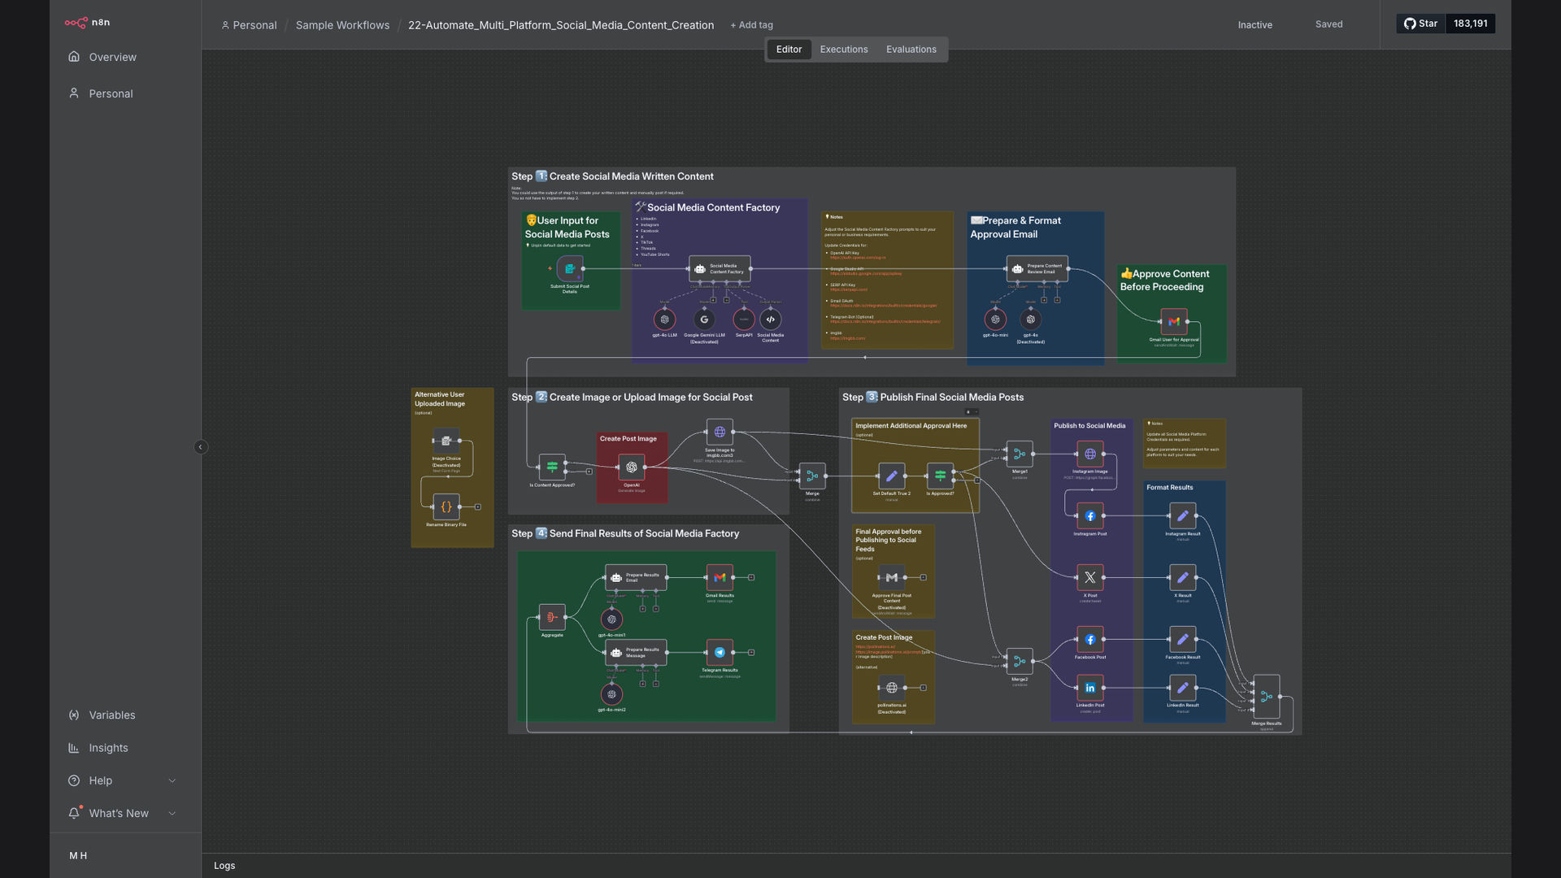Collapse the sidebar with arrow handle
Screen dimensions: 1561x878
tap(201, 447)
